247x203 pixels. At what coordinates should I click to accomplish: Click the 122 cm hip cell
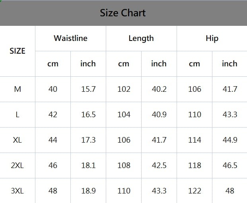tap(194, 191)
